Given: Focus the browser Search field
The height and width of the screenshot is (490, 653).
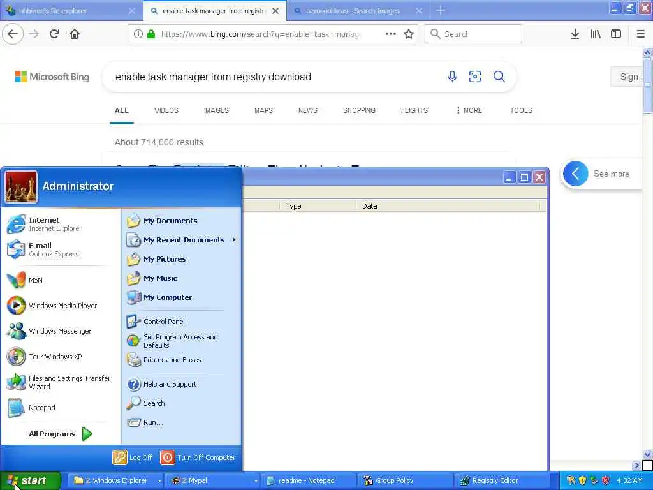Looking at the screenshot, I should coord(474,34).
